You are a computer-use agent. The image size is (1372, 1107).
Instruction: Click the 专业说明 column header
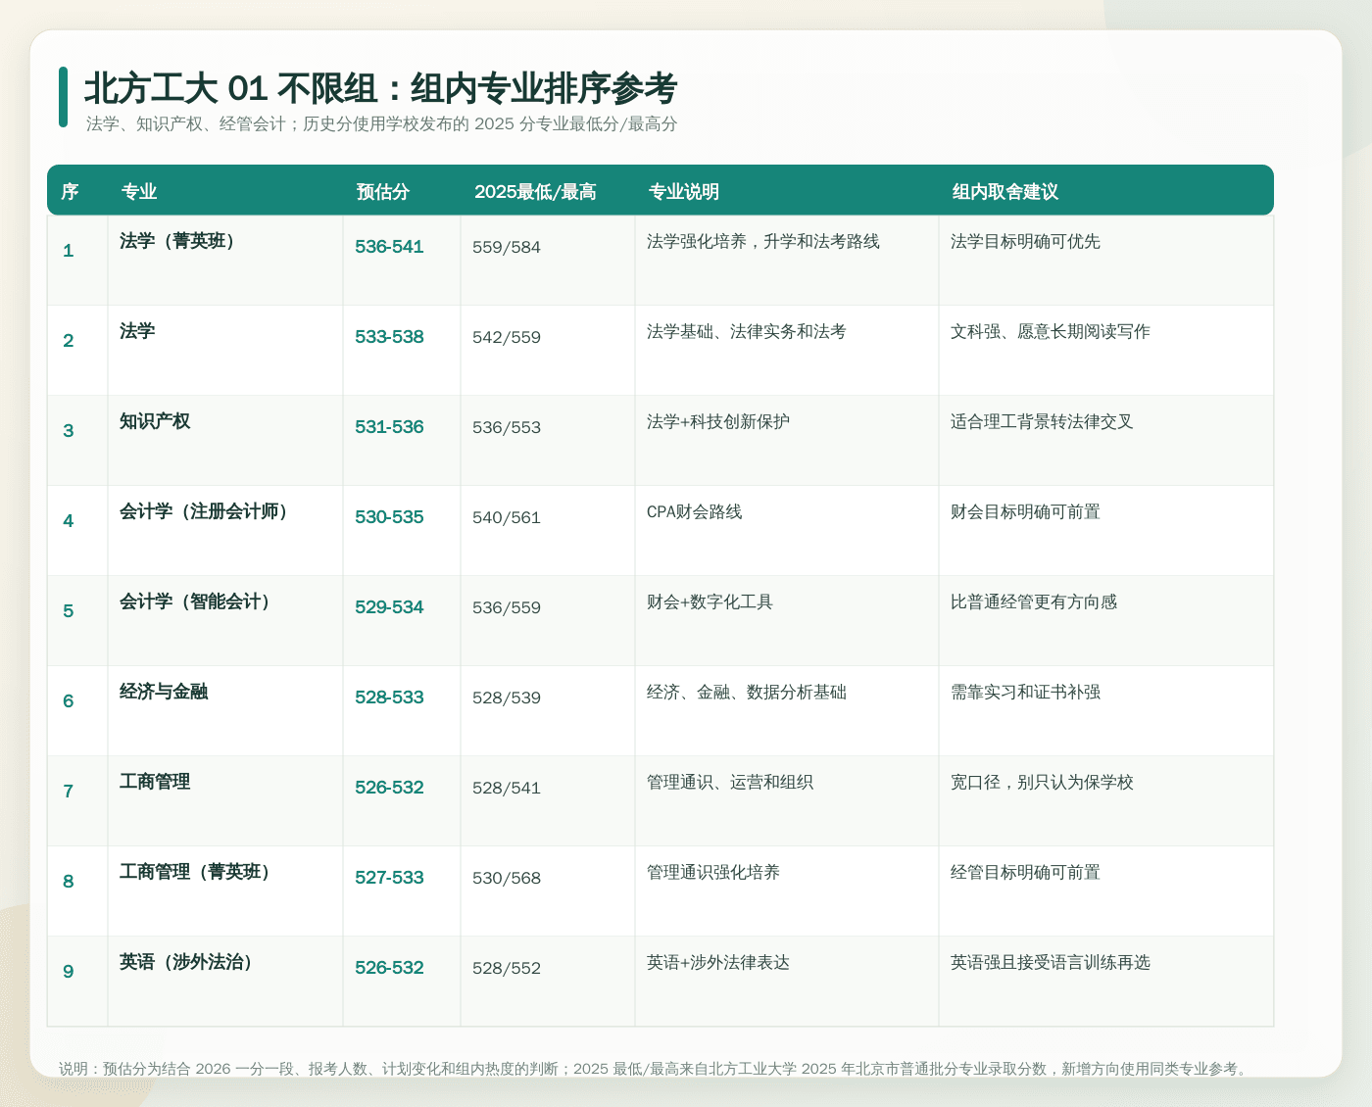point(684,192)
